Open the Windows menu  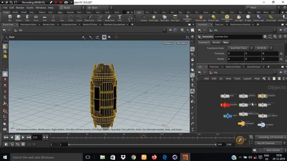[41, 8]
